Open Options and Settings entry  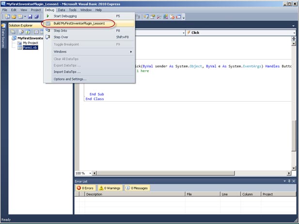point(70,79)
